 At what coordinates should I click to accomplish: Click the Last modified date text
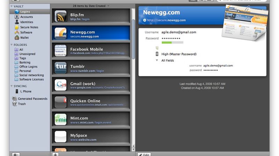coord(202,84)
